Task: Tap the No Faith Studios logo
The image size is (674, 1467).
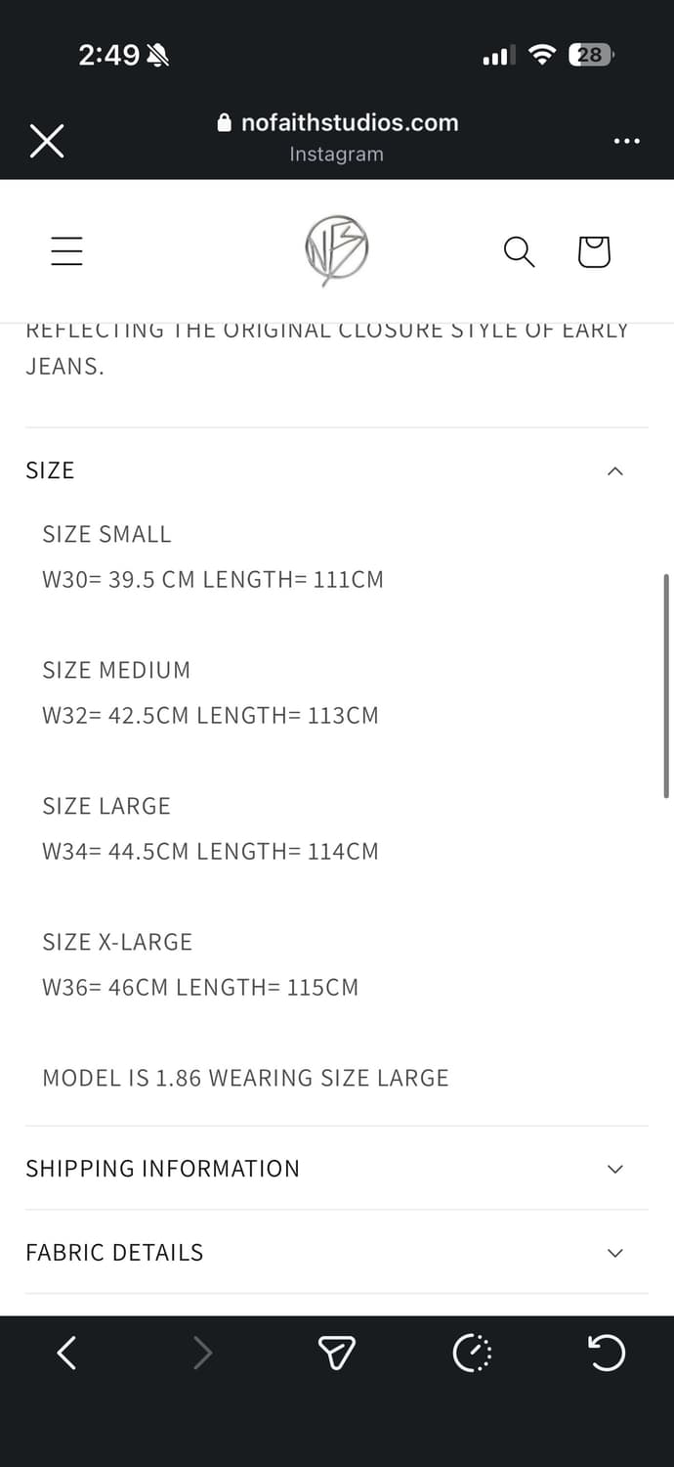Action: pyautogui.click(x=336, y=250)
